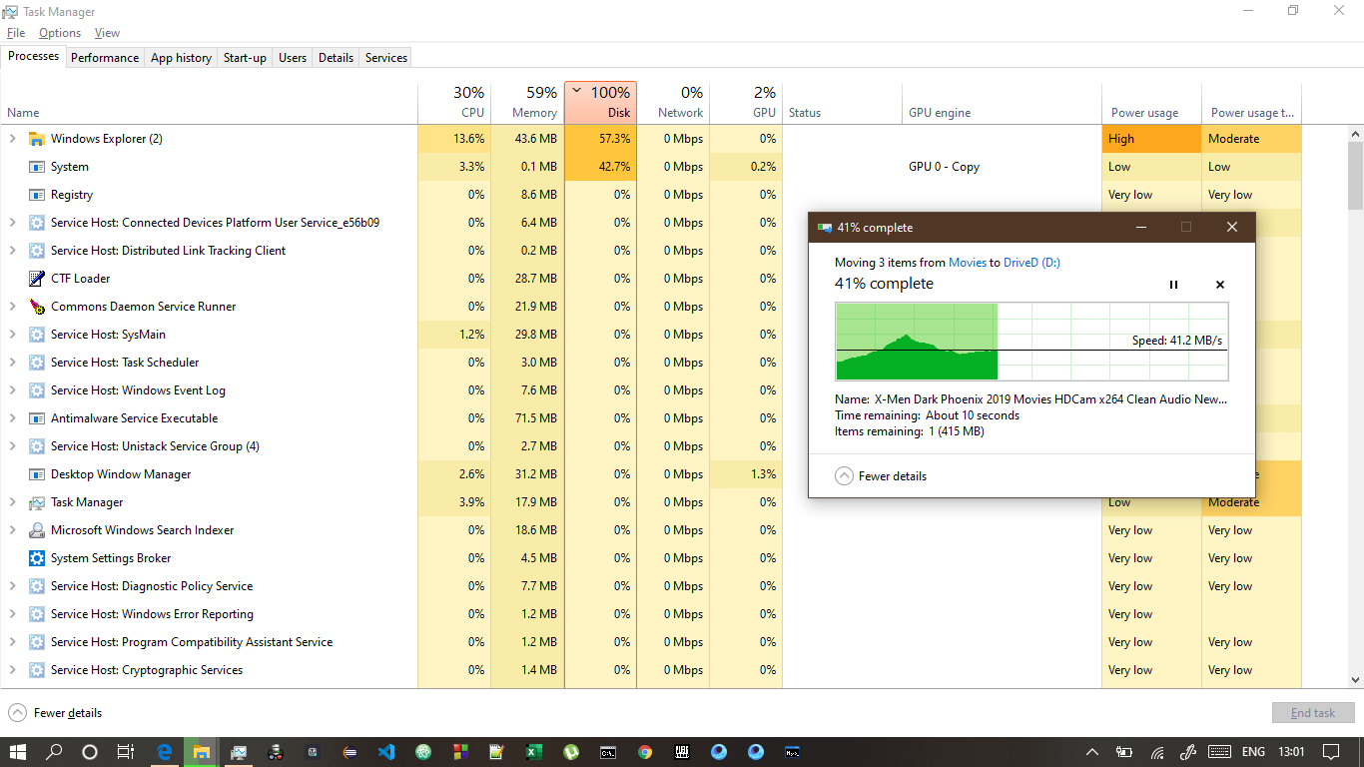
Task: Click the System Settings Broker gear icon
Action: pyautogui.click(x=37, y=558)
